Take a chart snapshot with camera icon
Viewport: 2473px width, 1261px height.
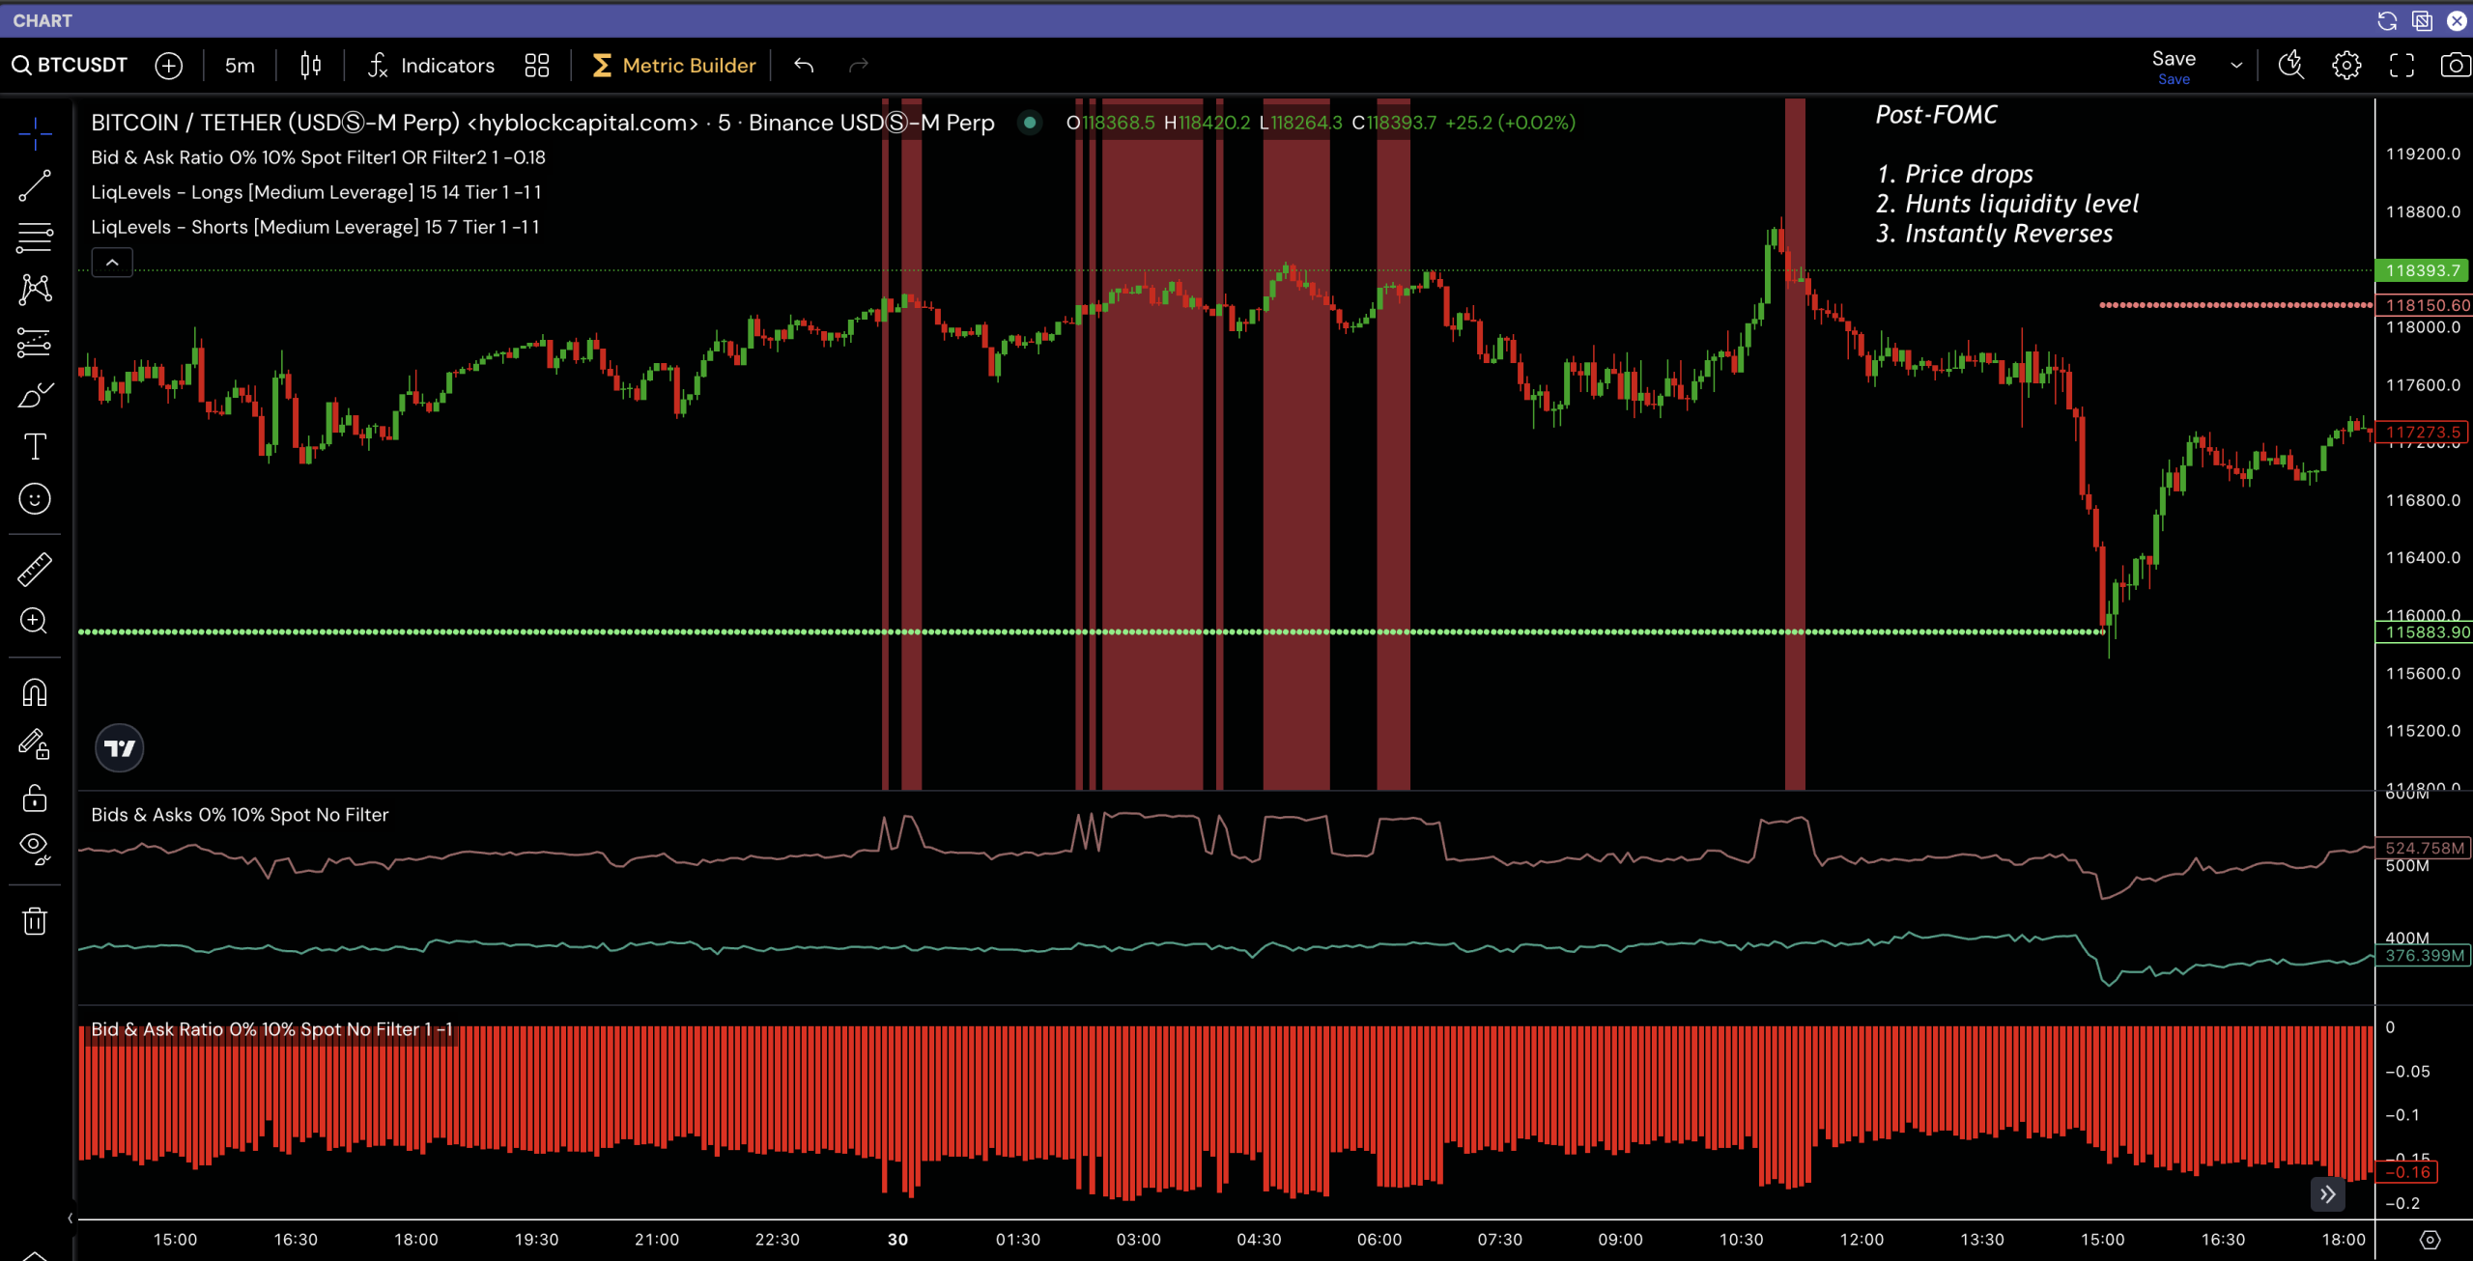coord(2454,65)
